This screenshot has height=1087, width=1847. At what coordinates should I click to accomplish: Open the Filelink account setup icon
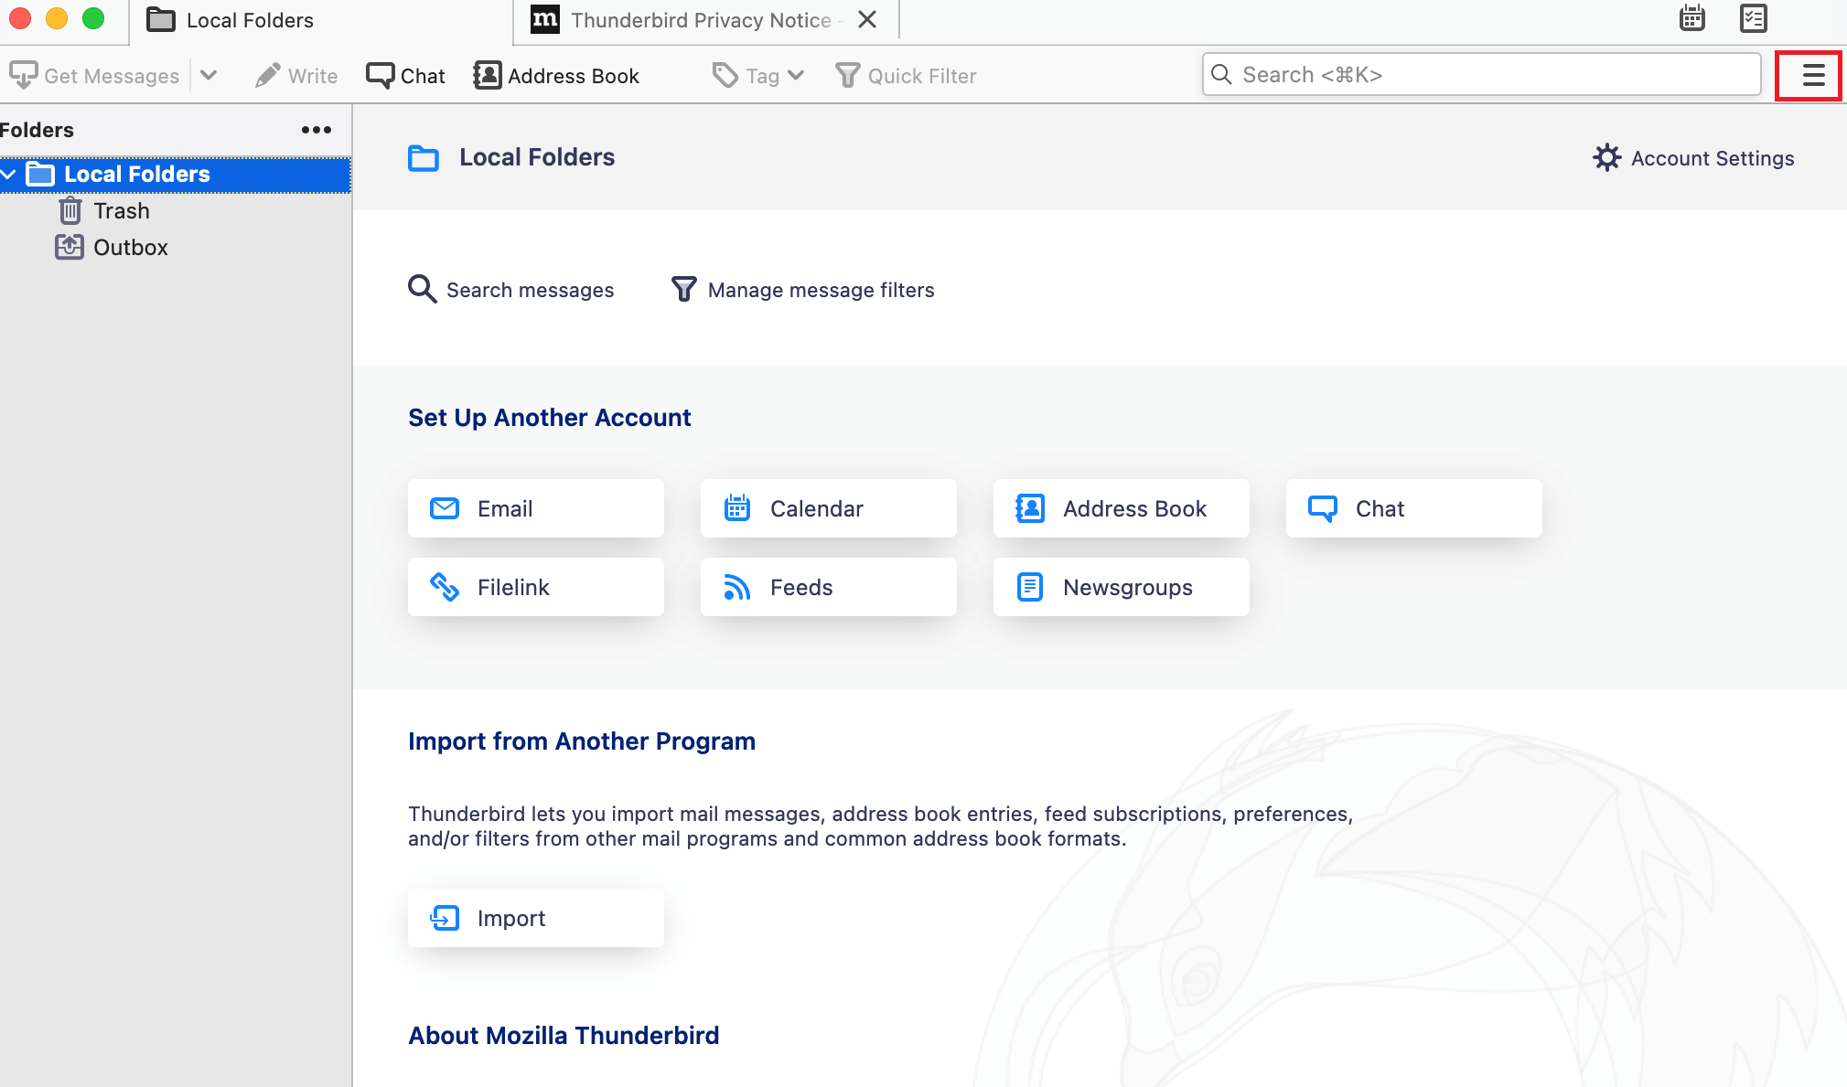[446, 588]
